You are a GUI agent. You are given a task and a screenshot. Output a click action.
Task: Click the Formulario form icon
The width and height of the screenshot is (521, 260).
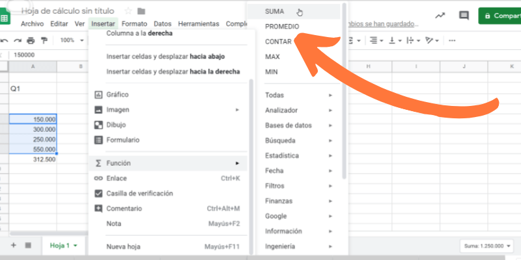click(x=99, y=140)
